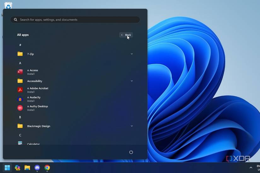
Task: Click the Audacity app icon
Action: (20, 99)
